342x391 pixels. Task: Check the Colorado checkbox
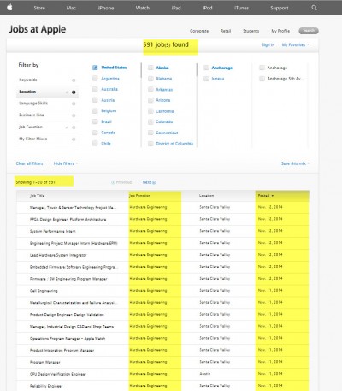point(150,121)
